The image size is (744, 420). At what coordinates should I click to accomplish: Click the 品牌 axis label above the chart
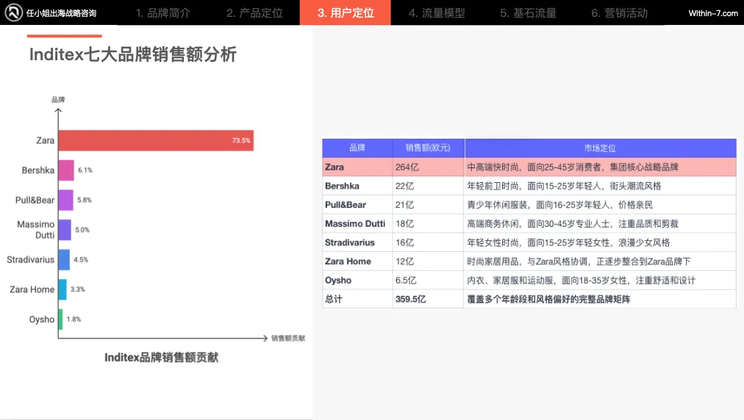coord(58,100)
